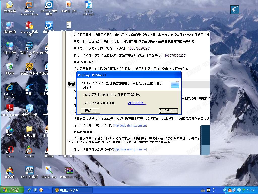The image size is (258, 194).
Task: Launch Windows优化大师 shortcut
Action: tap(29, 29)
